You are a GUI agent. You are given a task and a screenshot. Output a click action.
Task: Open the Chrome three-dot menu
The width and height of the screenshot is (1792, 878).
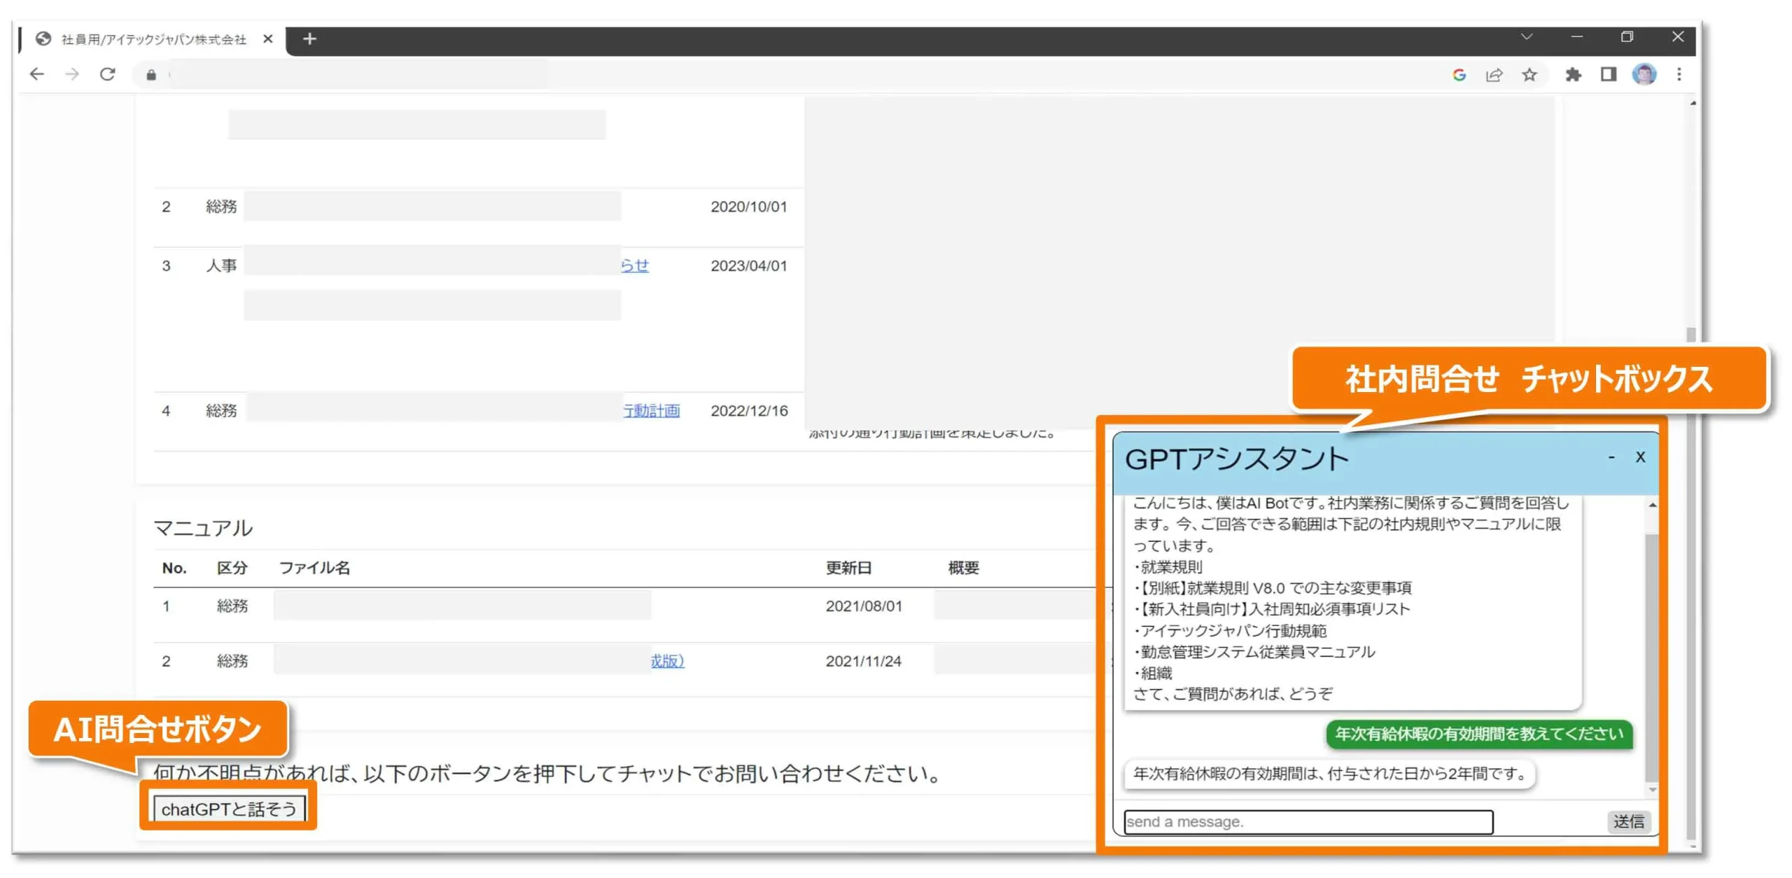tap(1679, 74)
